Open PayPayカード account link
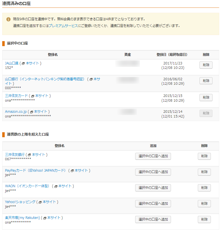The height and width of the screenshot is (230, 220). 35,171
